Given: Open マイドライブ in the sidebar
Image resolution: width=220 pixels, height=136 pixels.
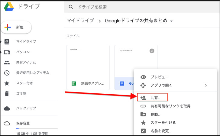Looking at the screenshot, I should 26,41.
